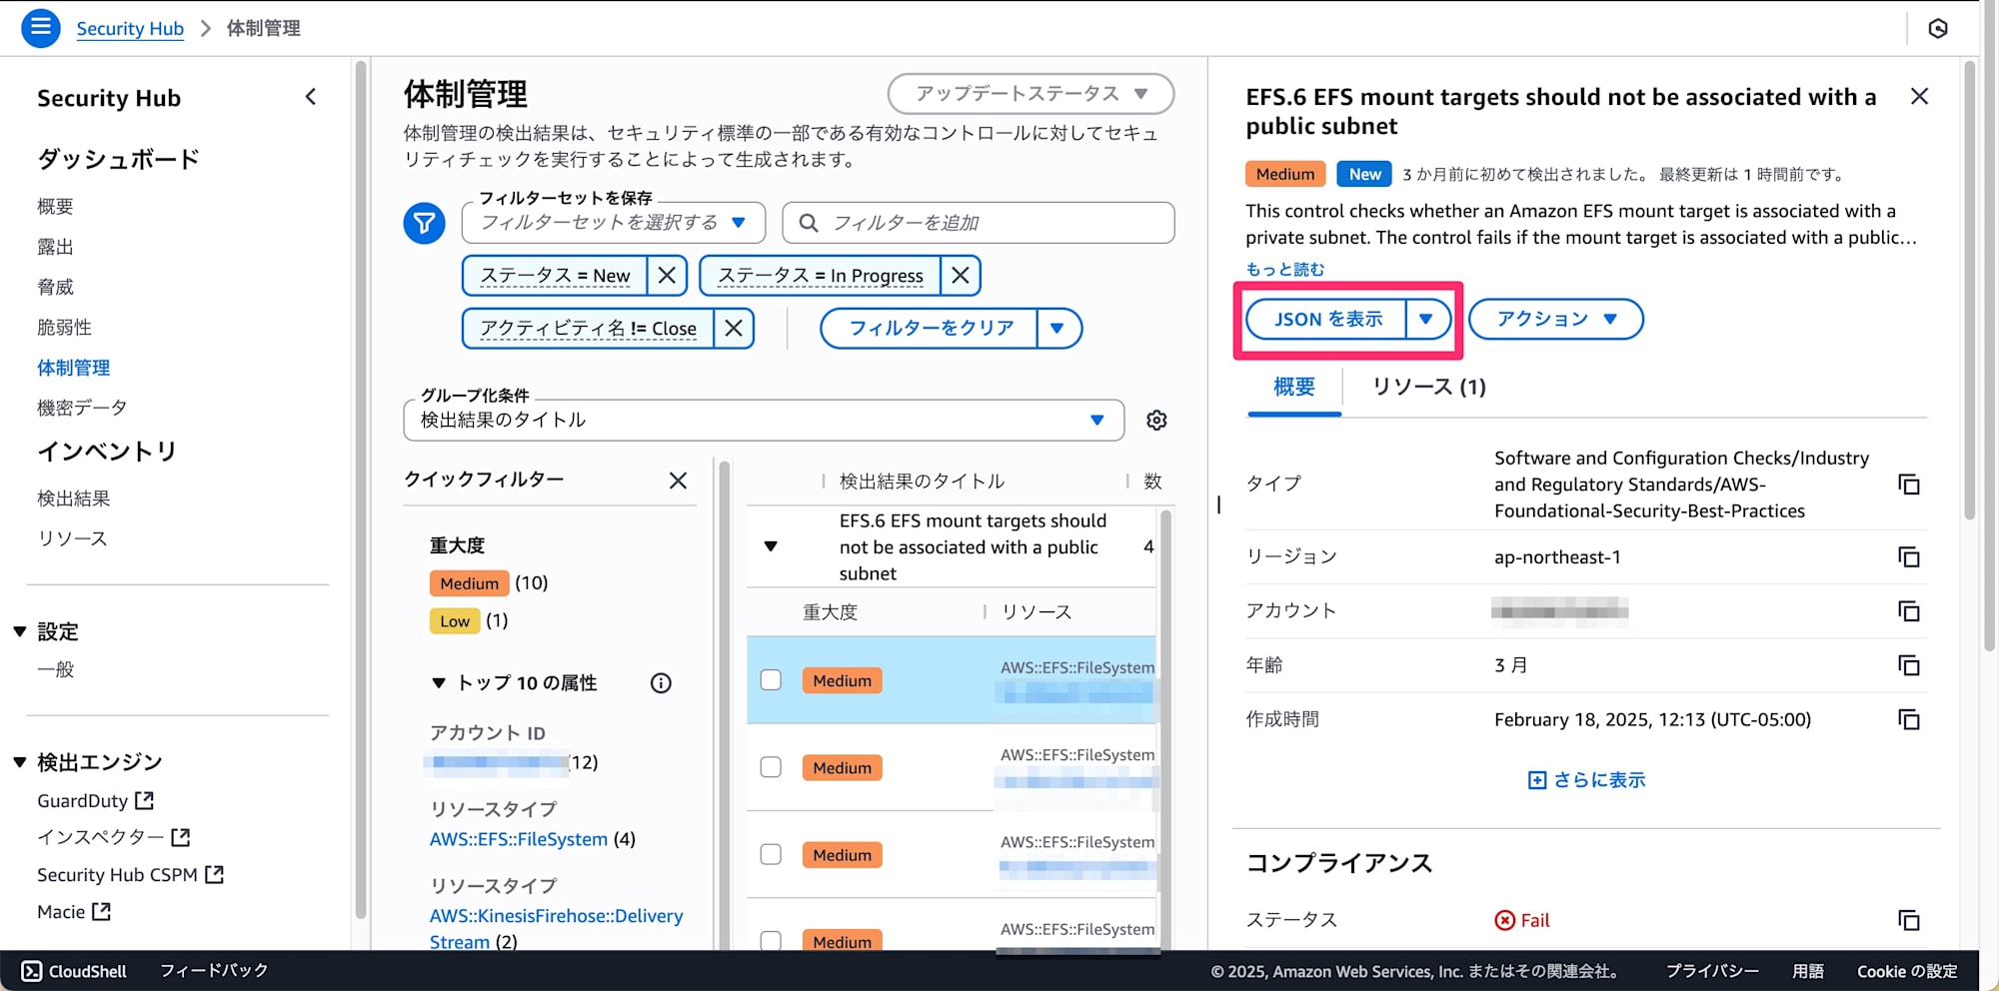
Task: Select the first Medium finding checkbox
Action: (x=771, y=680)
